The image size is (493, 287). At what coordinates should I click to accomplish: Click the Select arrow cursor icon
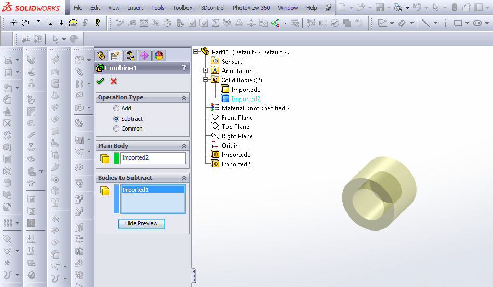435,7
